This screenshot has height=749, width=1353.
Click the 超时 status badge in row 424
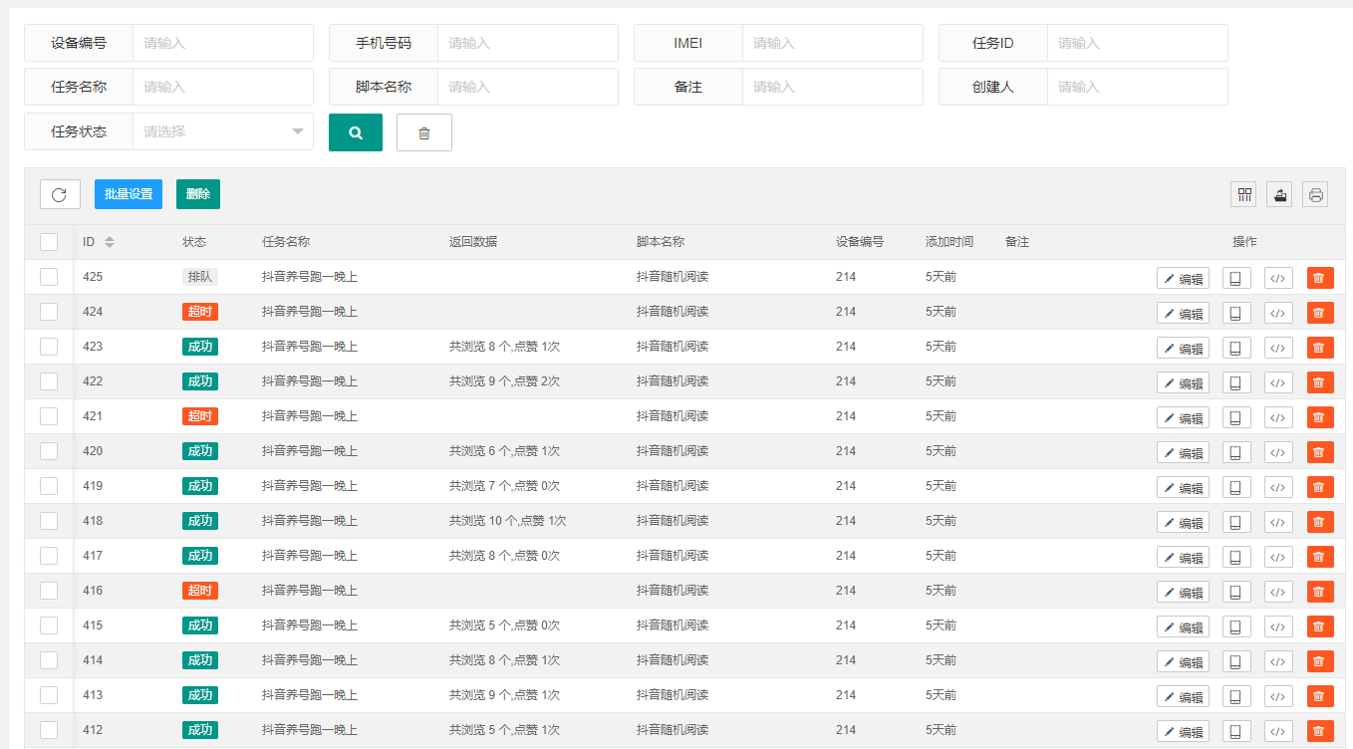coord(200,312)
